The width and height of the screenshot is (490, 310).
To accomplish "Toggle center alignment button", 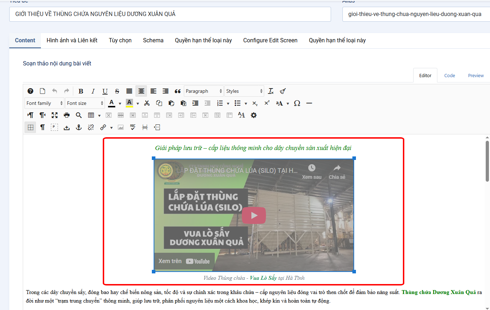I will 141,91.
